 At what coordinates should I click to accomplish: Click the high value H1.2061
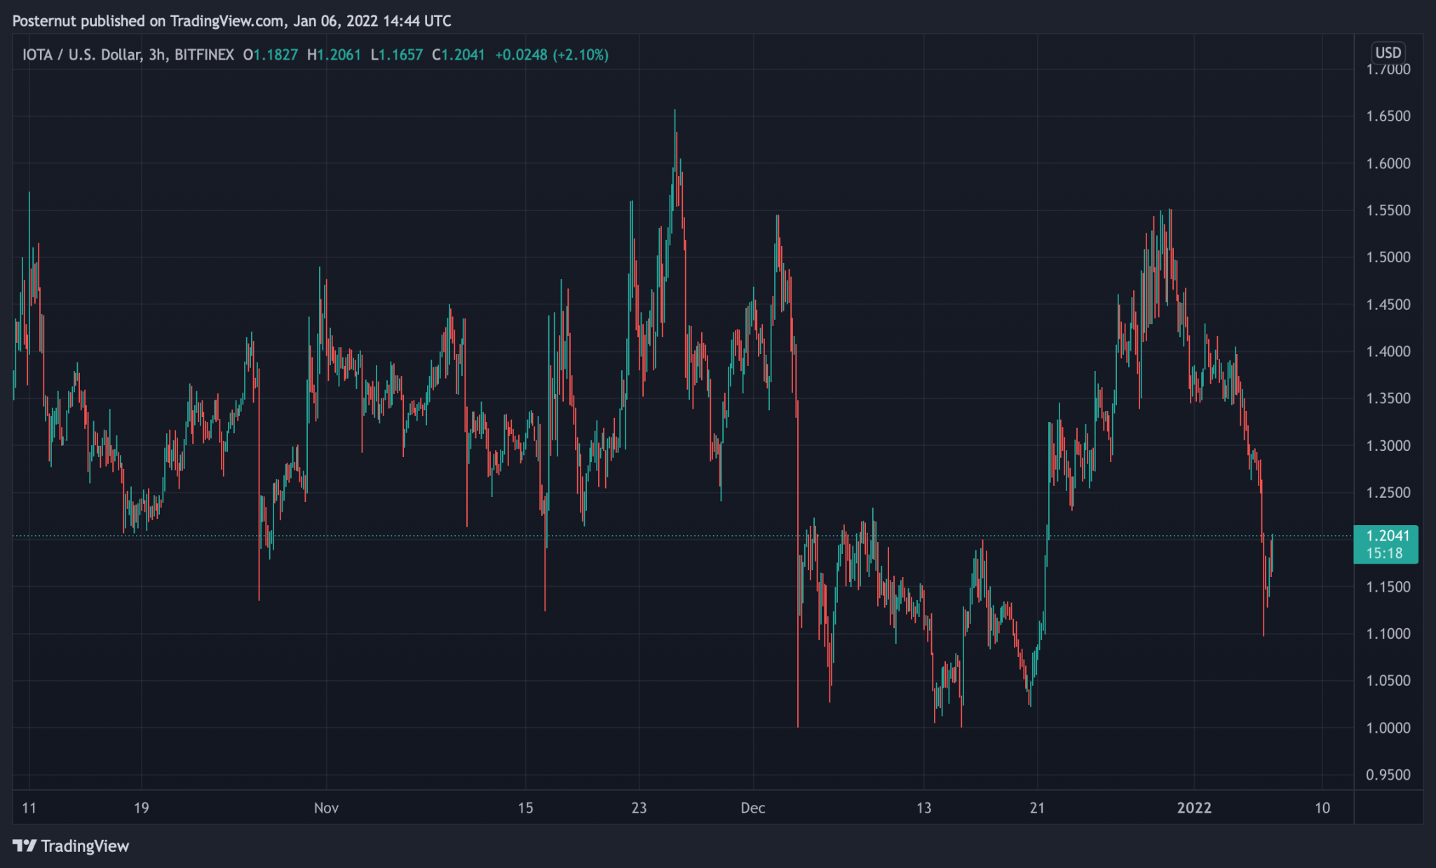334,55
